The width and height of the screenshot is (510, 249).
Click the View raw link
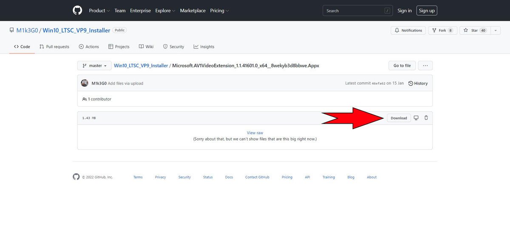255,133
